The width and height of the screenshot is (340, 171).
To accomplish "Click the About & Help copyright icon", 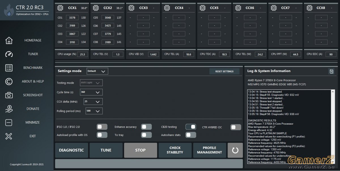I will [9, 81].
